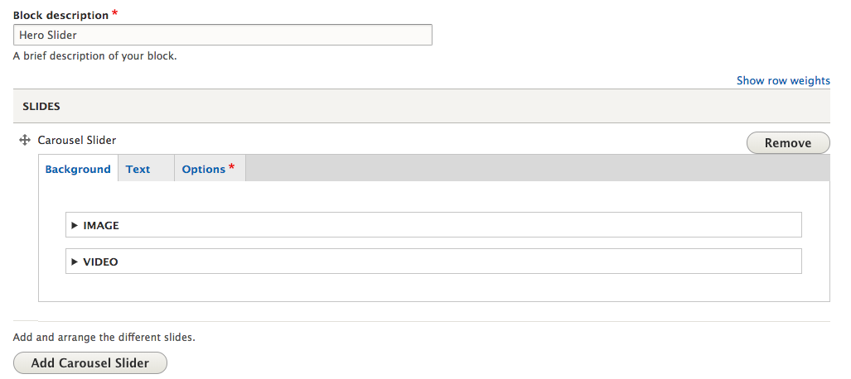Focus the Block description text field
The height and width of the screenshot is (379, 851).
pos(223,35)
